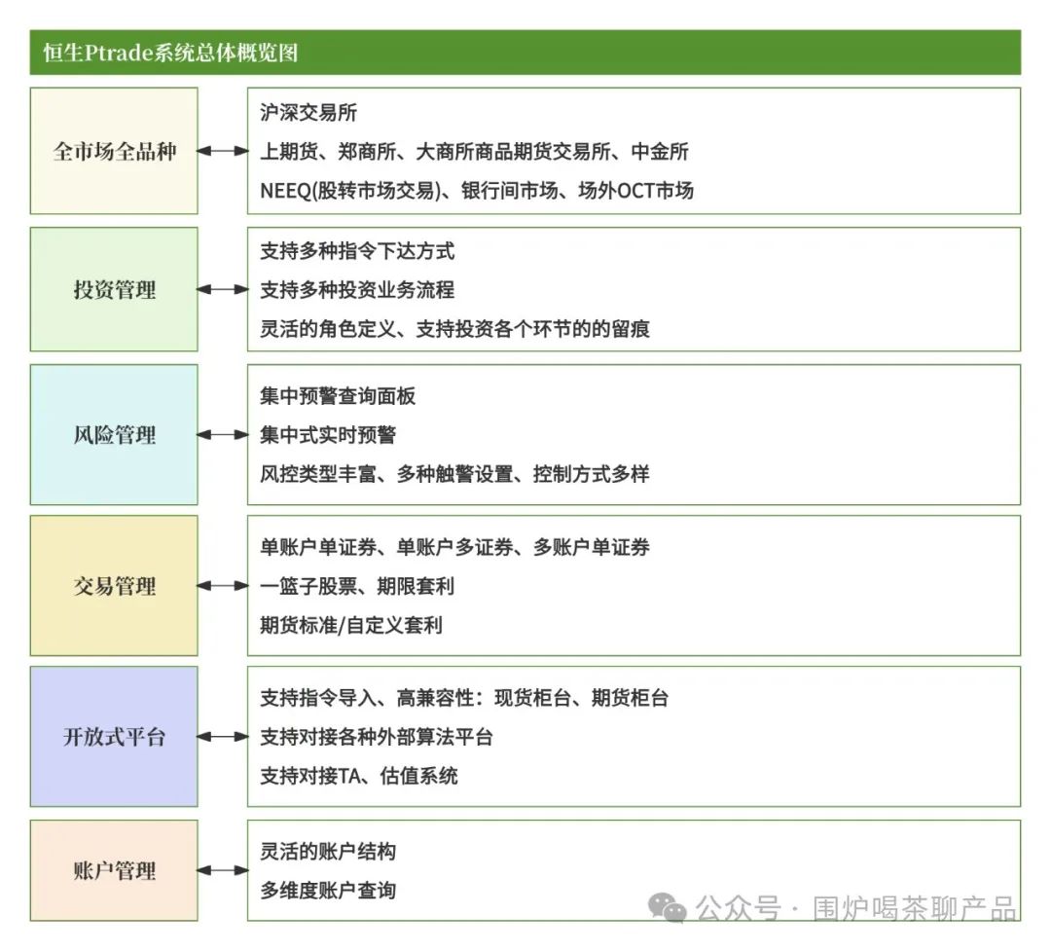Expand the 开放式平台 details panel

click(633, 737)
